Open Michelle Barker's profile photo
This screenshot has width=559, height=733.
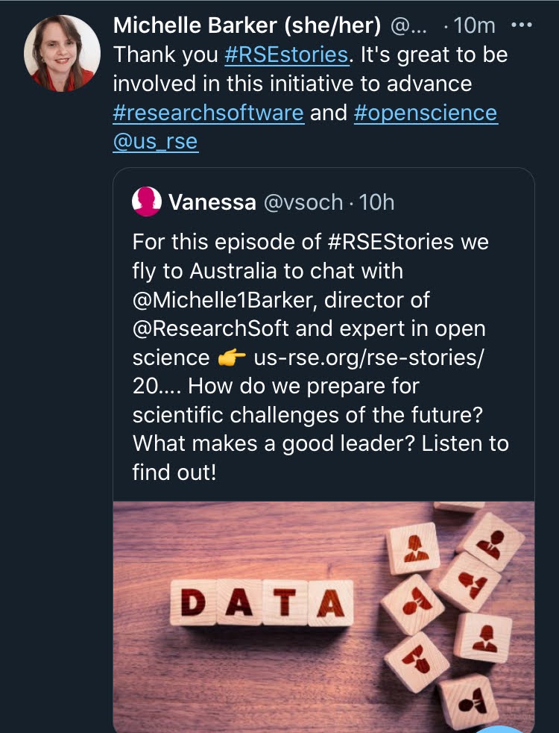point(62,53)
